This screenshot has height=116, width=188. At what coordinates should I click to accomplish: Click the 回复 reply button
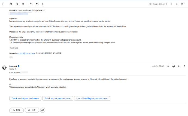16,110
